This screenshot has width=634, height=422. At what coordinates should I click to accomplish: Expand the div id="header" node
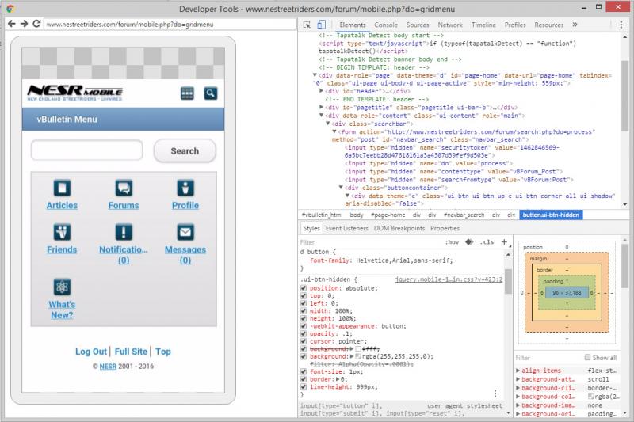coord(322,91)
